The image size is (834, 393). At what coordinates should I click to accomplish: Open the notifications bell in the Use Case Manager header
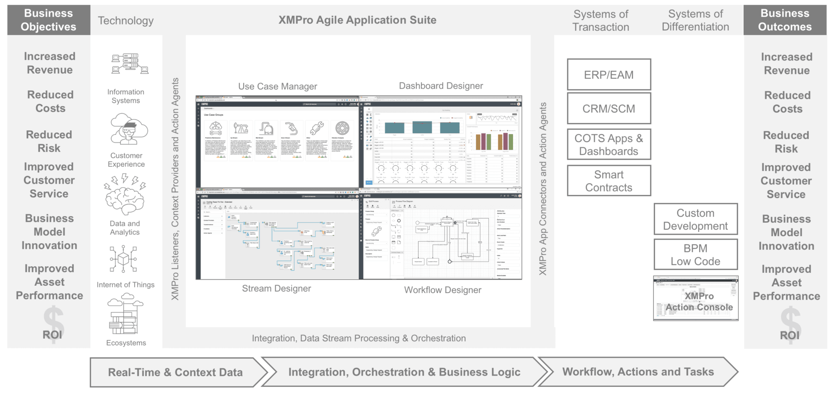[x=338, y=104]
